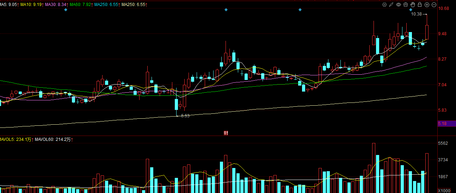This screenshot has height=193, width=456.
Task: Open the chart settings gear icon
Action: tap(384, 5)
